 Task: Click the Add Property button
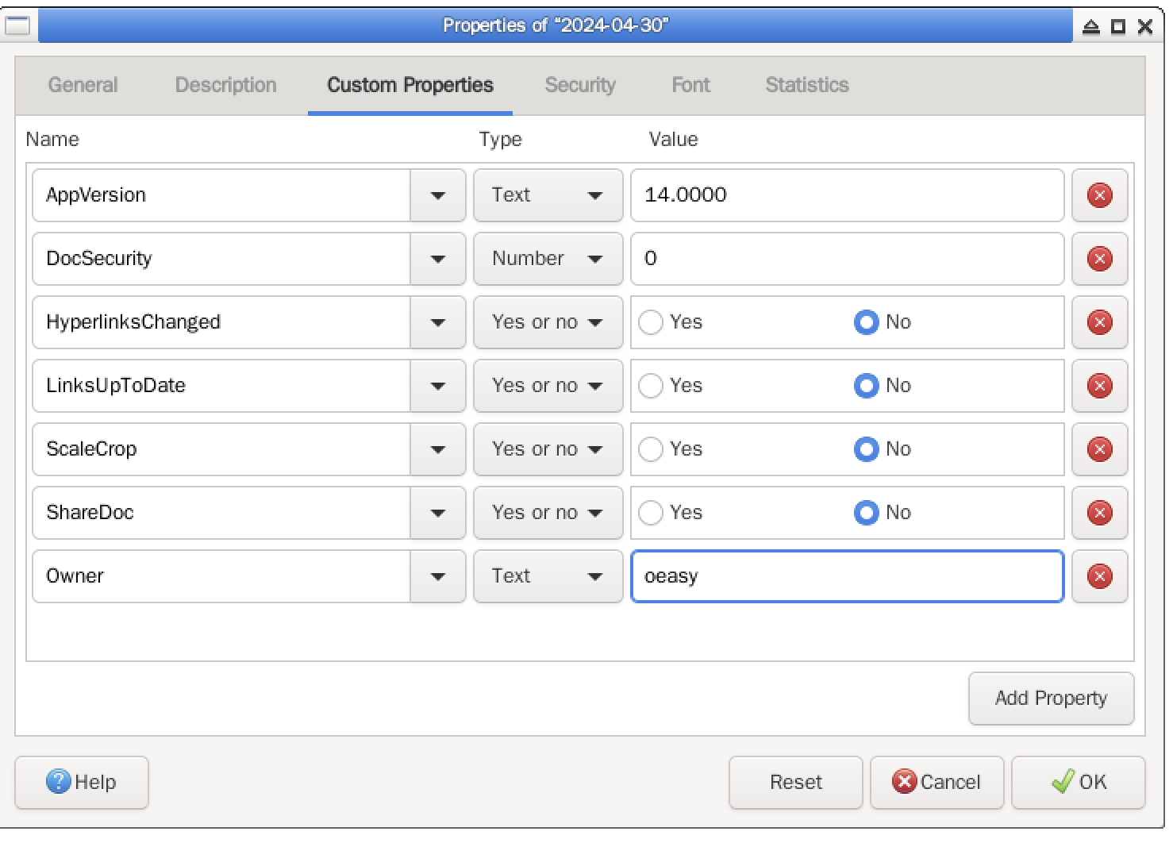[1052, 699]
